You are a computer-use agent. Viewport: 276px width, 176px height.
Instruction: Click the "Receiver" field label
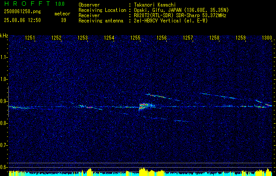click(x=89, y=15)
